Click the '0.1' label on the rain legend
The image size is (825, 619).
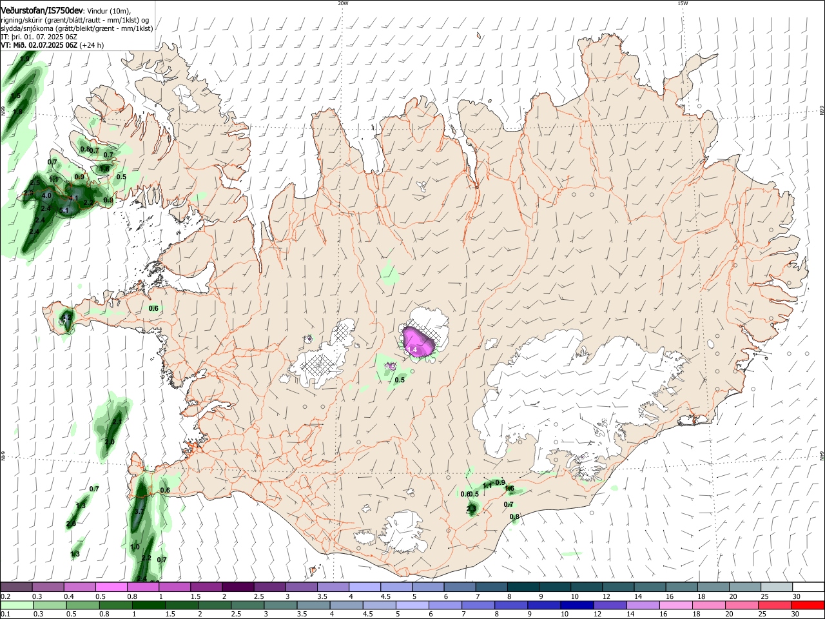click(x=5, y=614)
